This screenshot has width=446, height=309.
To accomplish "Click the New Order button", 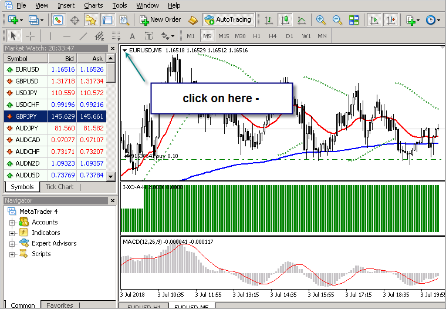I will [160, 19].
